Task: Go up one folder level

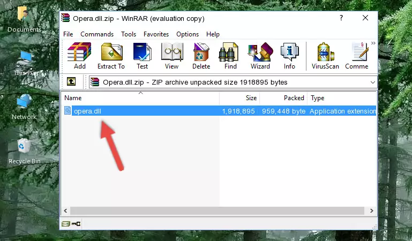Action: pyautogui.click(x=71, y=81)
